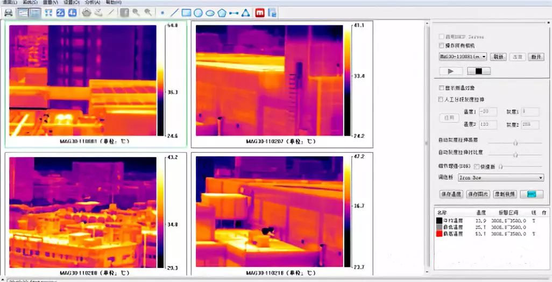Toggle checkbox above the camera dropdown
Image resolution: width=552 pixels, height=282 pixels.
pos(442,46)
